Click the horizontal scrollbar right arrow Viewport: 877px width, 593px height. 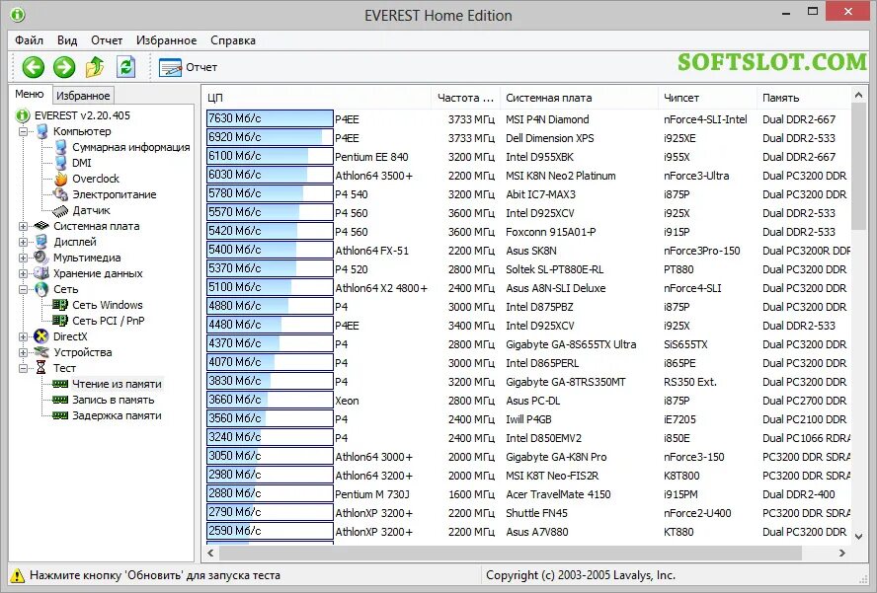pyautogui.click(x=841, y=553)
